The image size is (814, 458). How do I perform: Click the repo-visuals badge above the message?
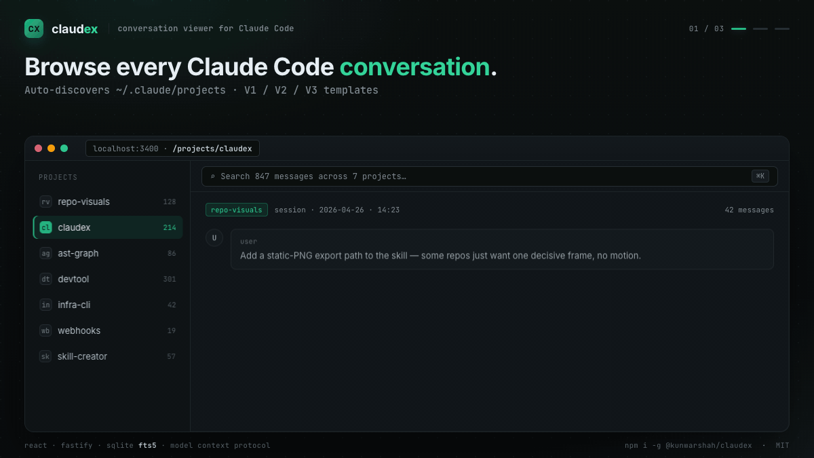236,210
